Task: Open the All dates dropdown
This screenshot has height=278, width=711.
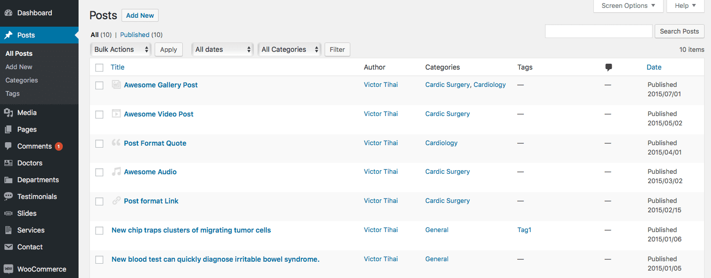Action: click(222, 49)
